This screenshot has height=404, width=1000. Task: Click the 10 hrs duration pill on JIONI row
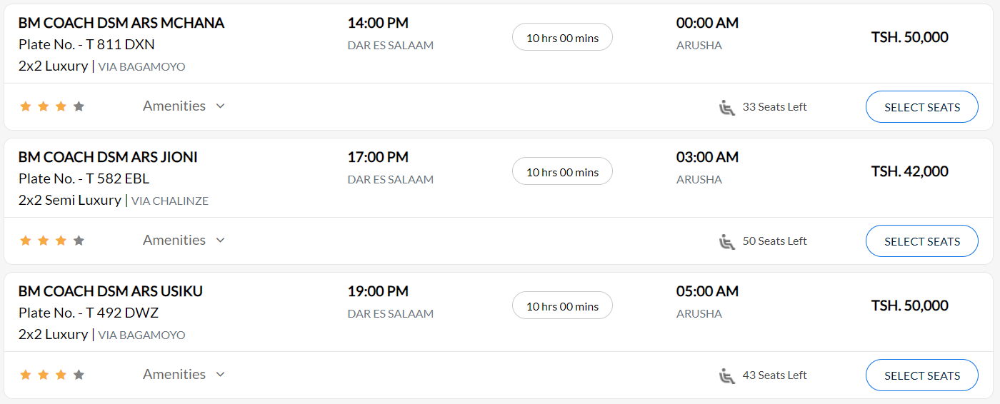pyautogui.click(x=562, y=171)
